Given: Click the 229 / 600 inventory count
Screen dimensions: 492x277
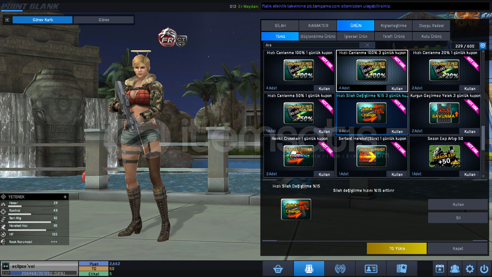Looking at the screenshot, I should 465,46.
